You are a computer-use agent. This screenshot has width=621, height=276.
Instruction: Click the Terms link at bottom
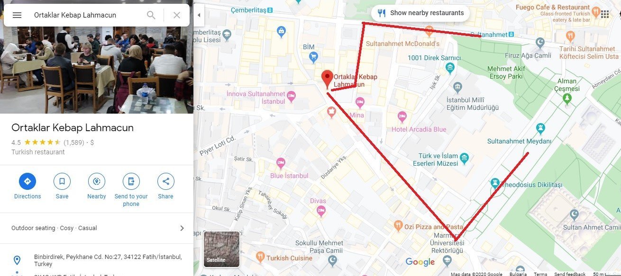click(x=540, y=274)
